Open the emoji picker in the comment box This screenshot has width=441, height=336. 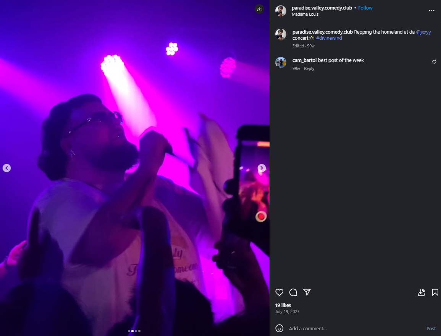tap(279, 328)
